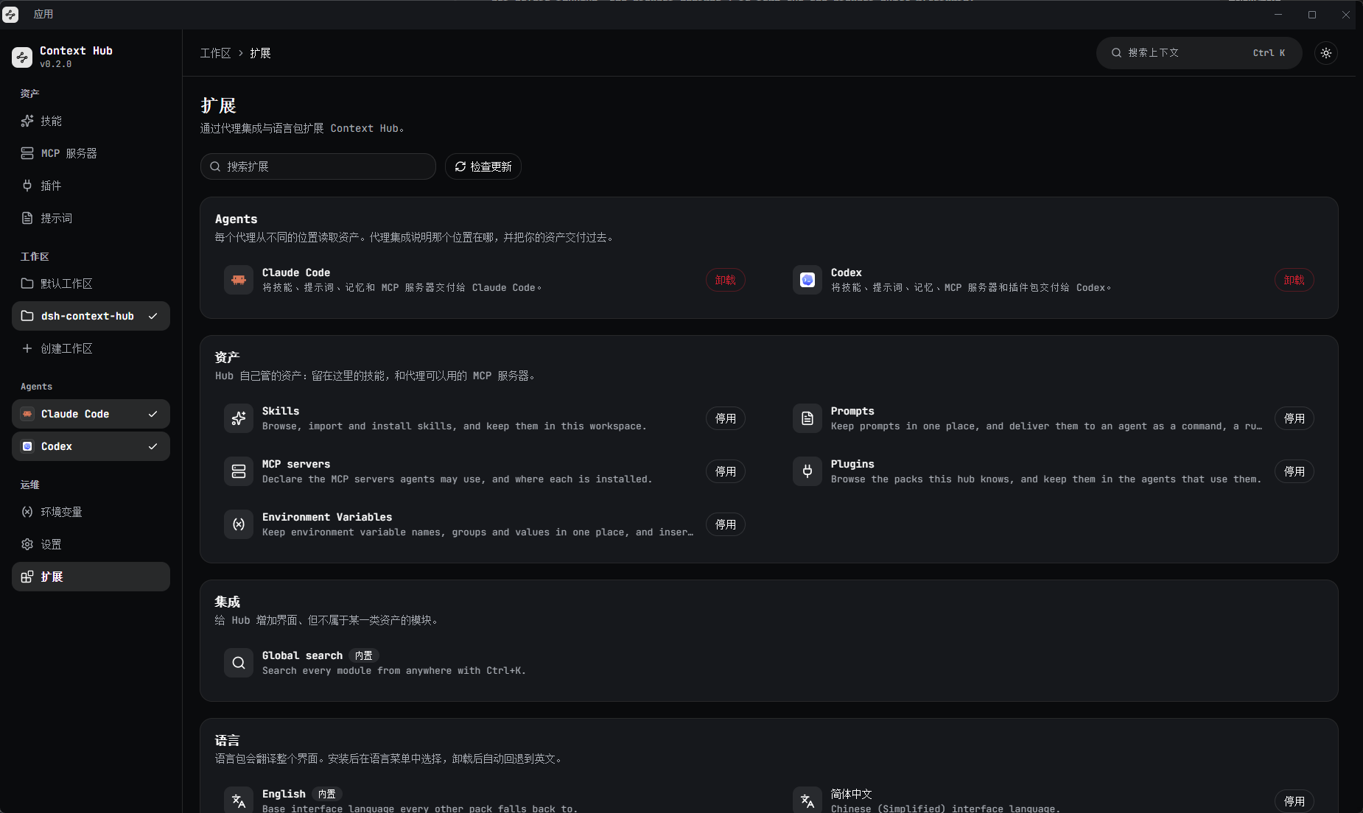Click the Global search magnifier icon

click(239, 663)
